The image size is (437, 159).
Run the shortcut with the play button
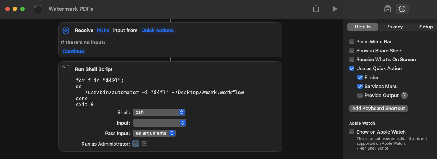tap(335, 9)
